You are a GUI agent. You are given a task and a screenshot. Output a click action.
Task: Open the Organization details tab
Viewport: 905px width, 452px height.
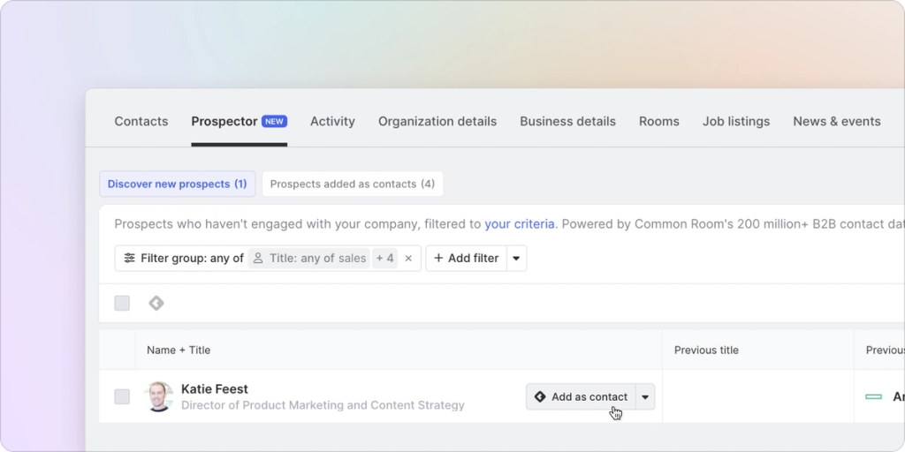pyautogui.click(x=437, y=121)
